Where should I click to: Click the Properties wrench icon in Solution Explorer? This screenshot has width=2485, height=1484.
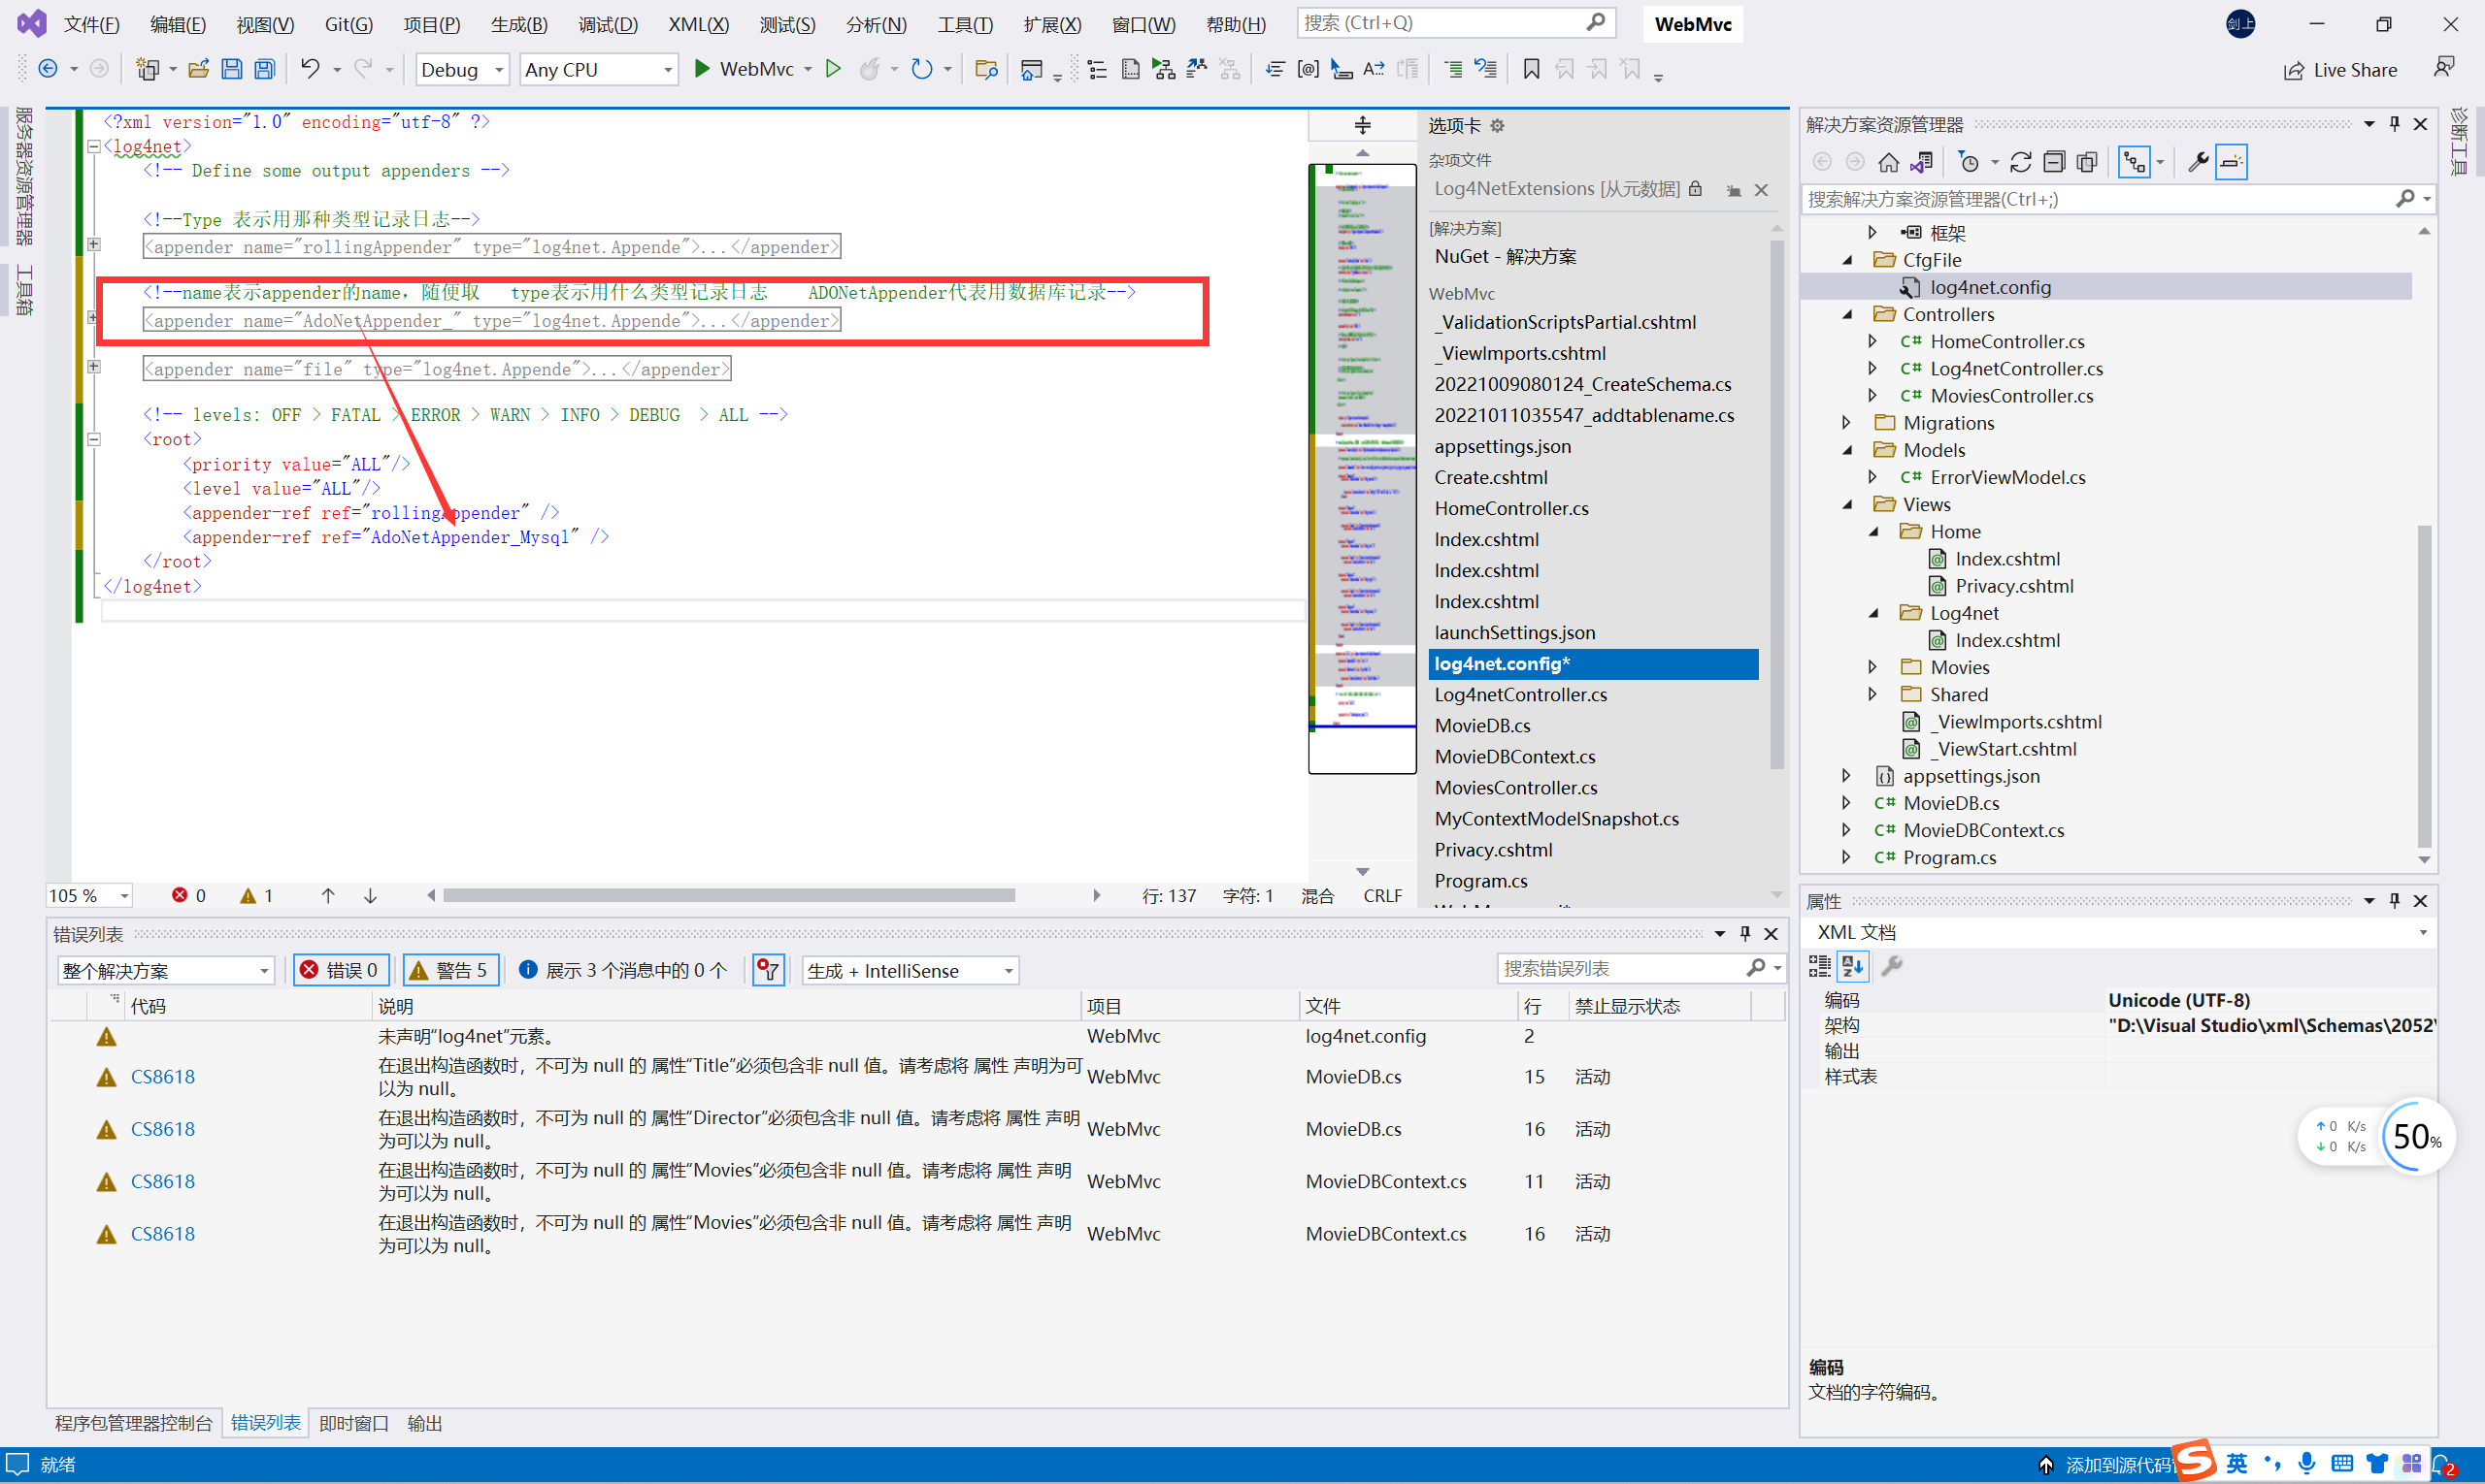pyautogui.click(x=2198, y=162)
